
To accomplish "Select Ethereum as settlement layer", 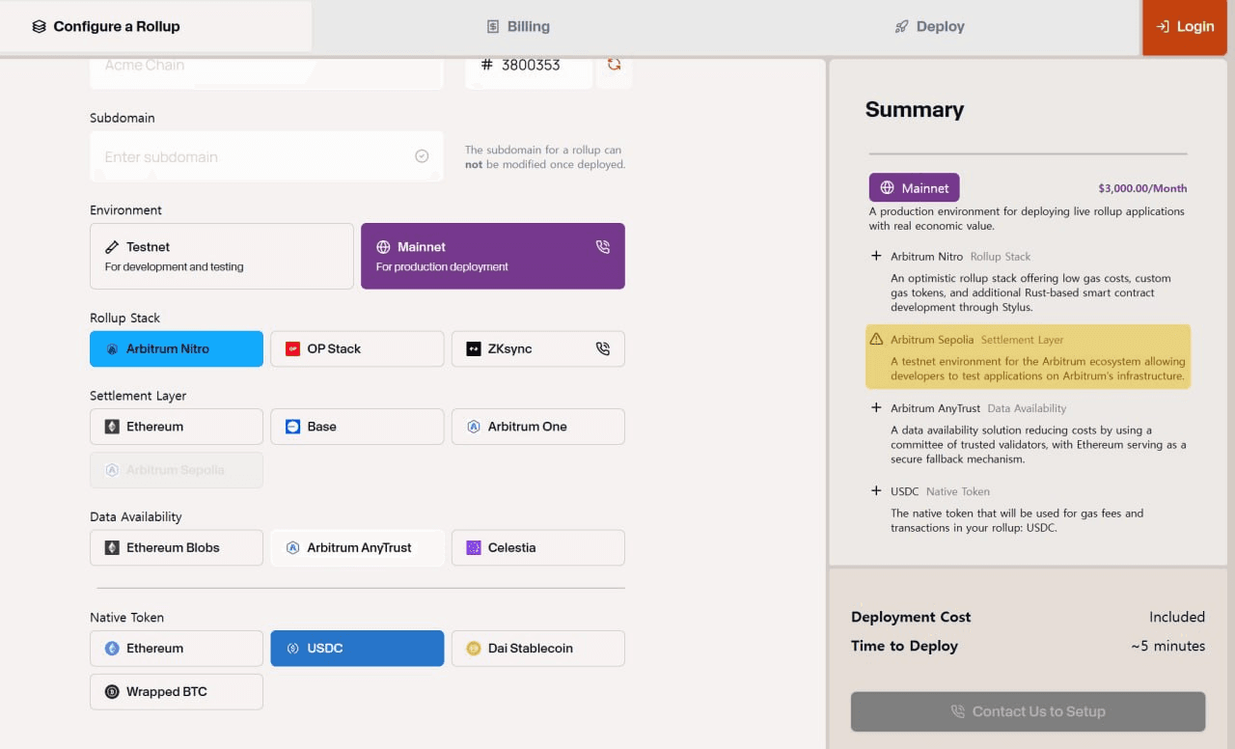I will point(177,427).
